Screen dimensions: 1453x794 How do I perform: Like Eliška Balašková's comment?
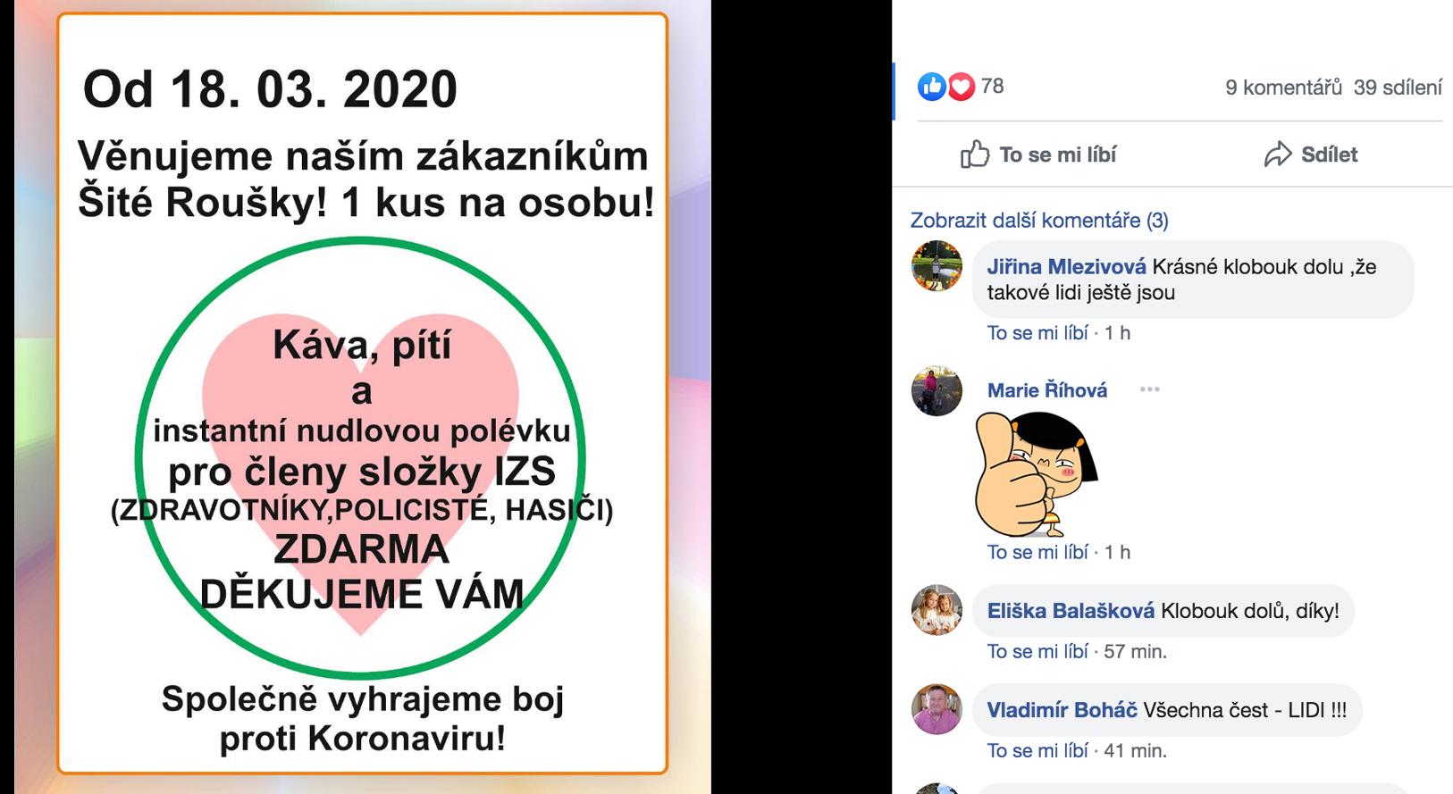(x=1037, y=652)
